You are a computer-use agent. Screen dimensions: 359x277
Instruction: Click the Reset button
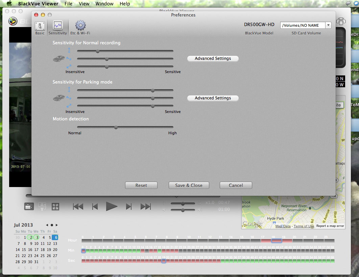tap(141, 185)
